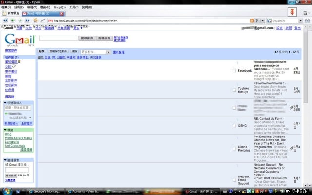The width and height of the screenshot is (312, 195).
Task: Open the closed tabs trash can icon
Action: point(305,13)
